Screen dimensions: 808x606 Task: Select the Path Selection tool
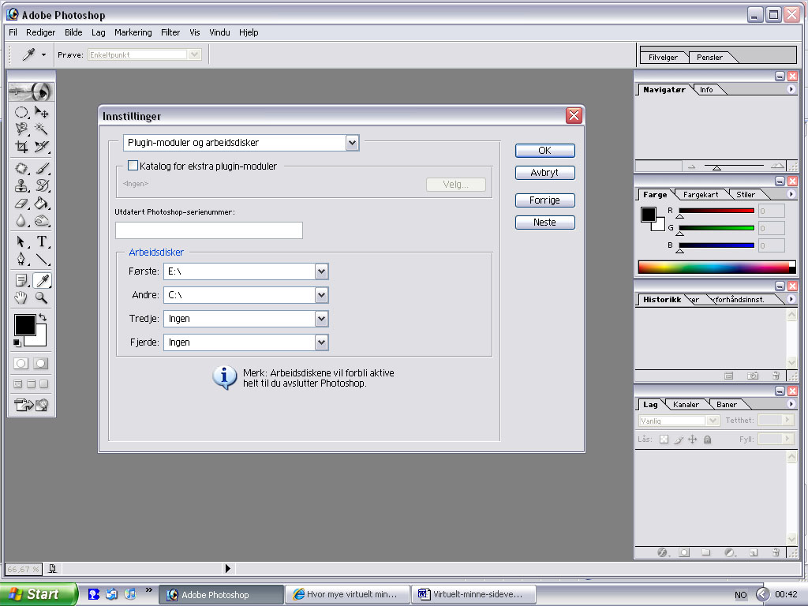coord(21,241)
